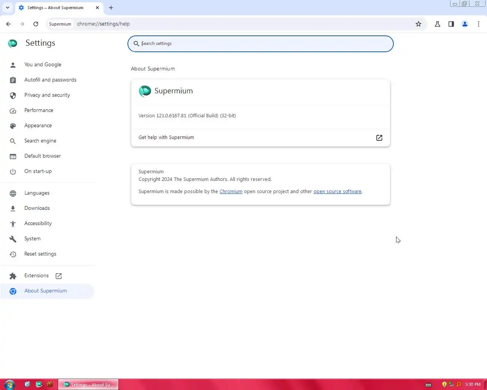The width and height of the screenshot is (487, 390).
Task: Click the forward navigation arrow
Action: coord(22,24)
